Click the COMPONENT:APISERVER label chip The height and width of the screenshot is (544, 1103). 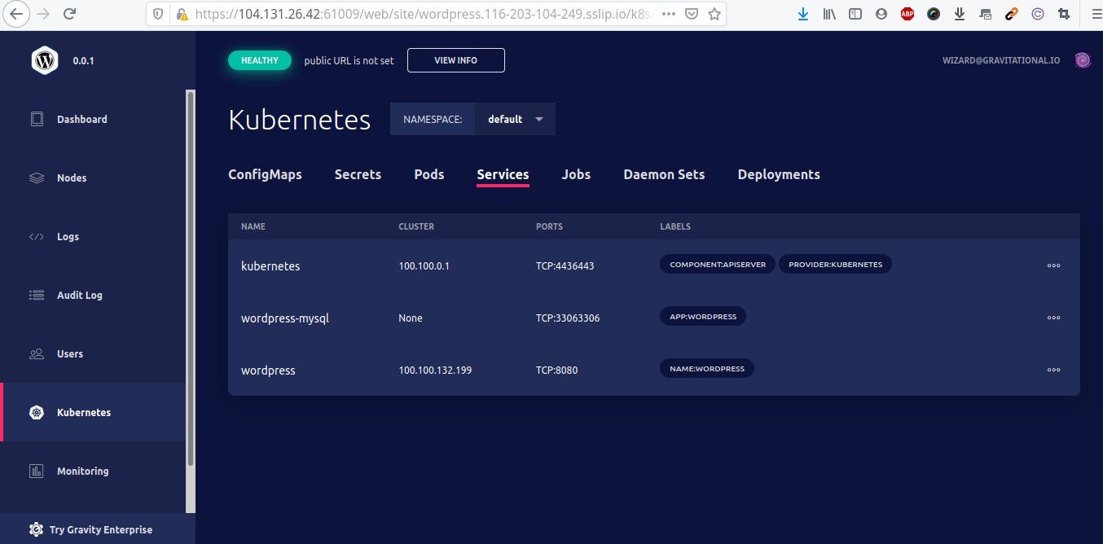point(718,265)
